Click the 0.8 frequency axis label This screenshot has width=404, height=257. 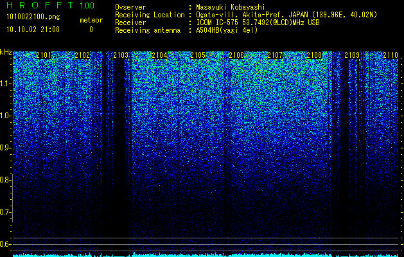pos(4,180)
